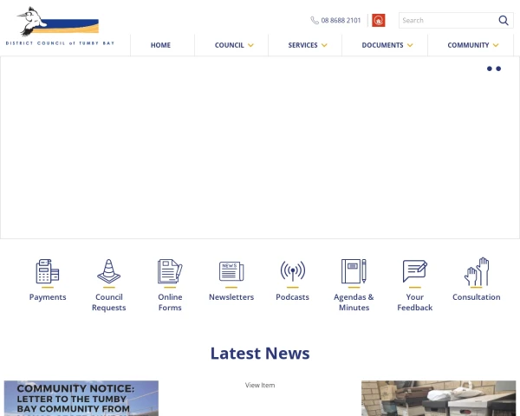The height and width of the screenshot is (416, 520).
Task: Expand the Services menu chevron
Action: pyautogui.click(x=324, y=45)
